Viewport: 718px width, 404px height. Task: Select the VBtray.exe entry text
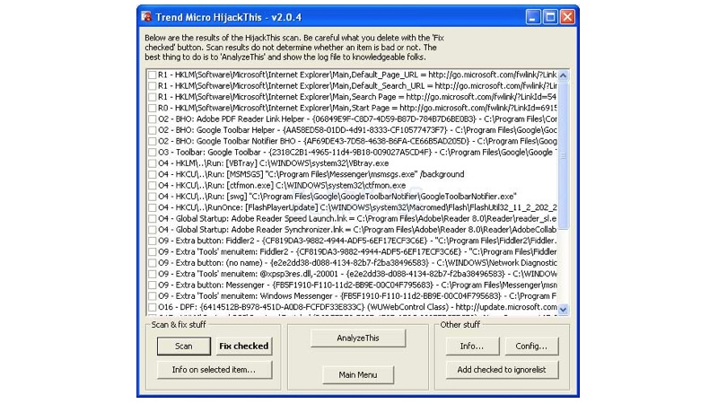pyautogui.click(x=274, y=163)
